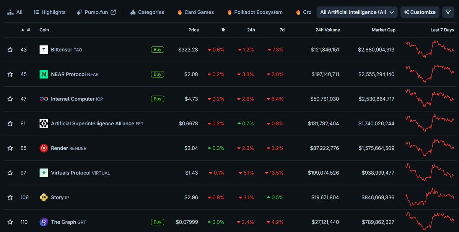The height and width of the screenshot is (232, 459).
Task: Sort by Price column header
Action: [194, 30]
